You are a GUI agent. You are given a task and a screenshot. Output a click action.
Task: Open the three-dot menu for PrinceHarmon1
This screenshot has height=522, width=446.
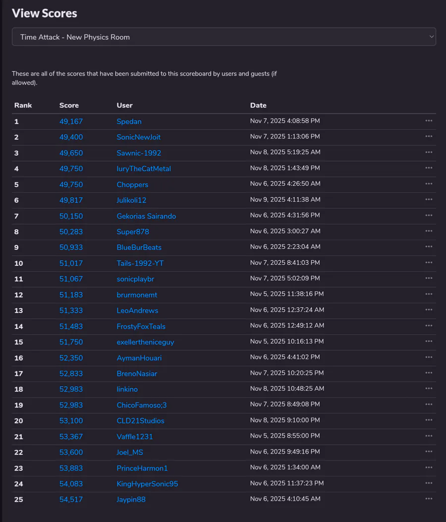(429, 468)
